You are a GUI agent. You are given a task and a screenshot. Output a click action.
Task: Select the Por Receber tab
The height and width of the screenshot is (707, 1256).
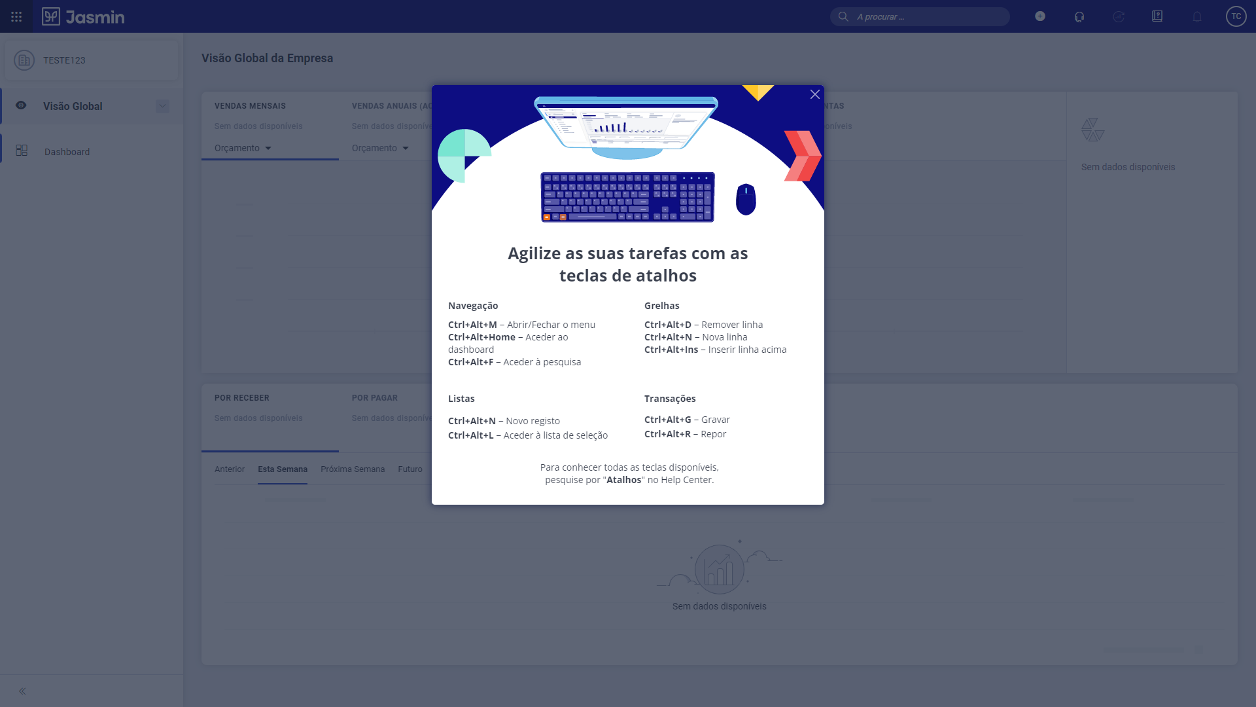coord(270,418)
